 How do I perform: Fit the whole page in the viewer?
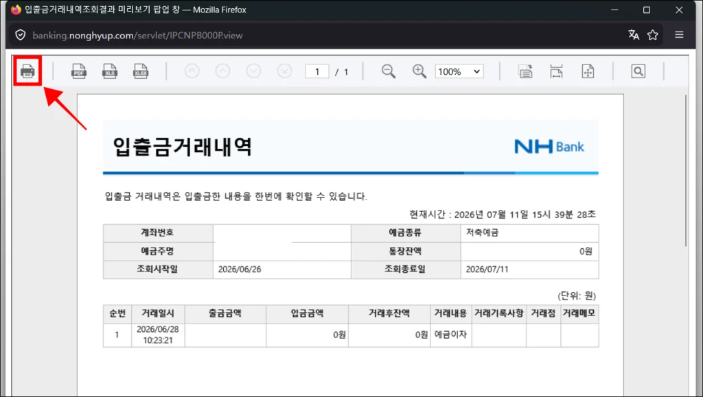pos(588,71)
